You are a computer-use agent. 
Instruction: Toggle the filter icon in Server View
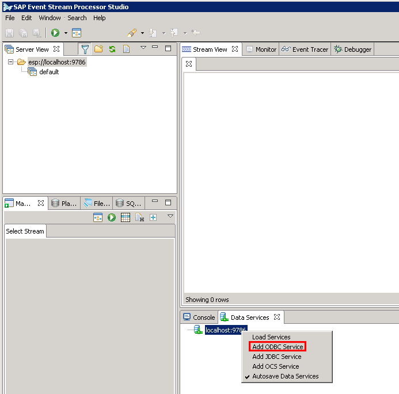85,49
